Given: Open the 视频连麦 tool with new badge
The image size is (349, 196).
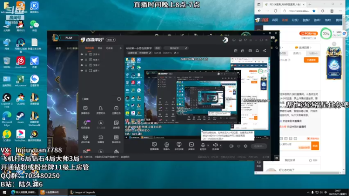Looking at the screenshot, I should point(86,125).
